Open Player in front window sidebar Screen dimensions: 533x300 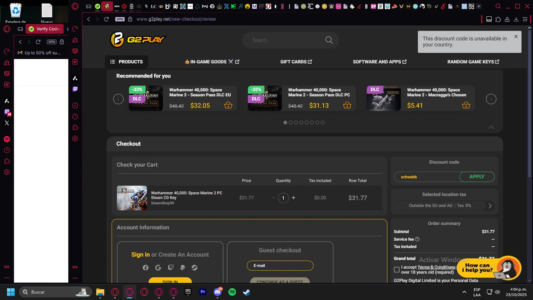(x=75, y=106)
